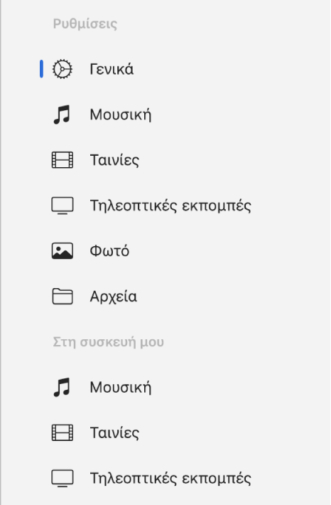Click the Ρυθμίσεις section header
The height and width of the screenshot is (505, 331).
coord(85,24)
